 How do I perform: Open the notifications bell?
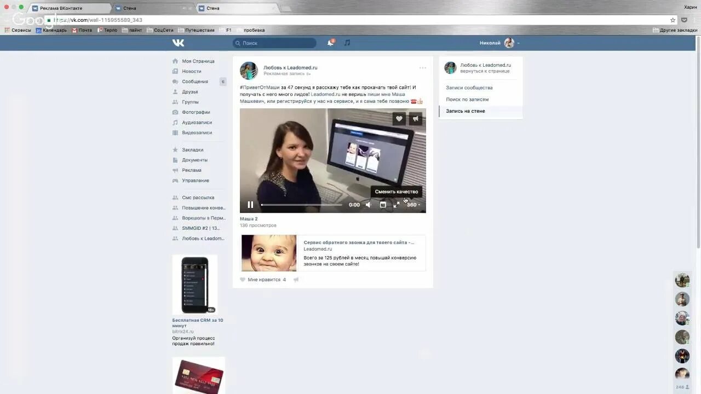coord(330,43)
